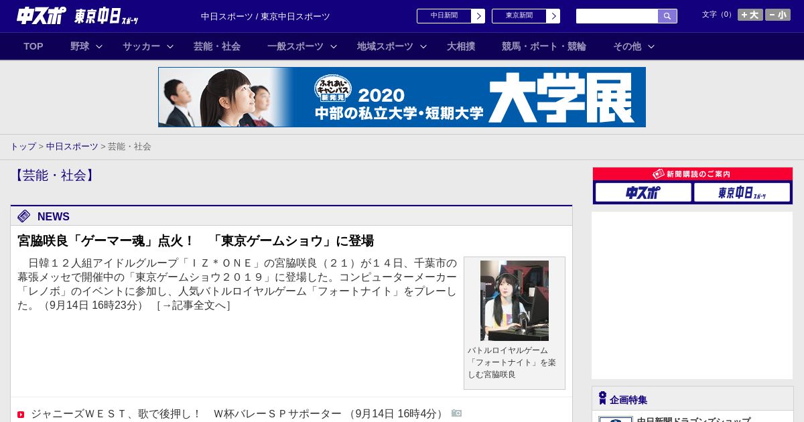The height and width of the screenshot is (422, 804).
Task: Click the 東京中日スポーツ header logo
Action: tap(106, 16)
